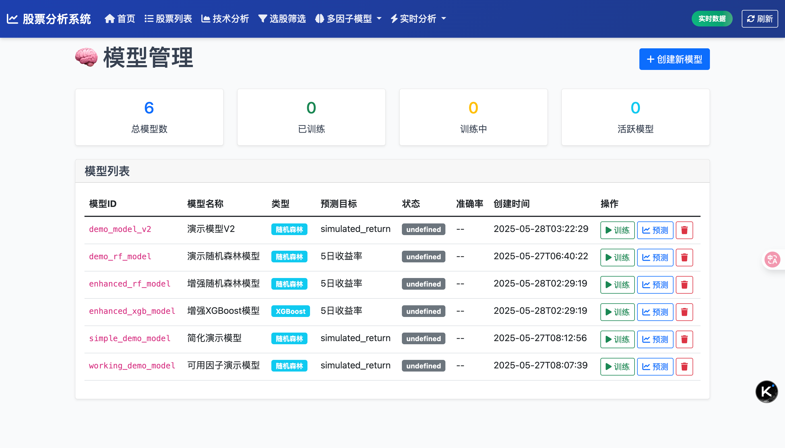Click the 创建新模型 button
785x448 pixels.
click(674, 59)
